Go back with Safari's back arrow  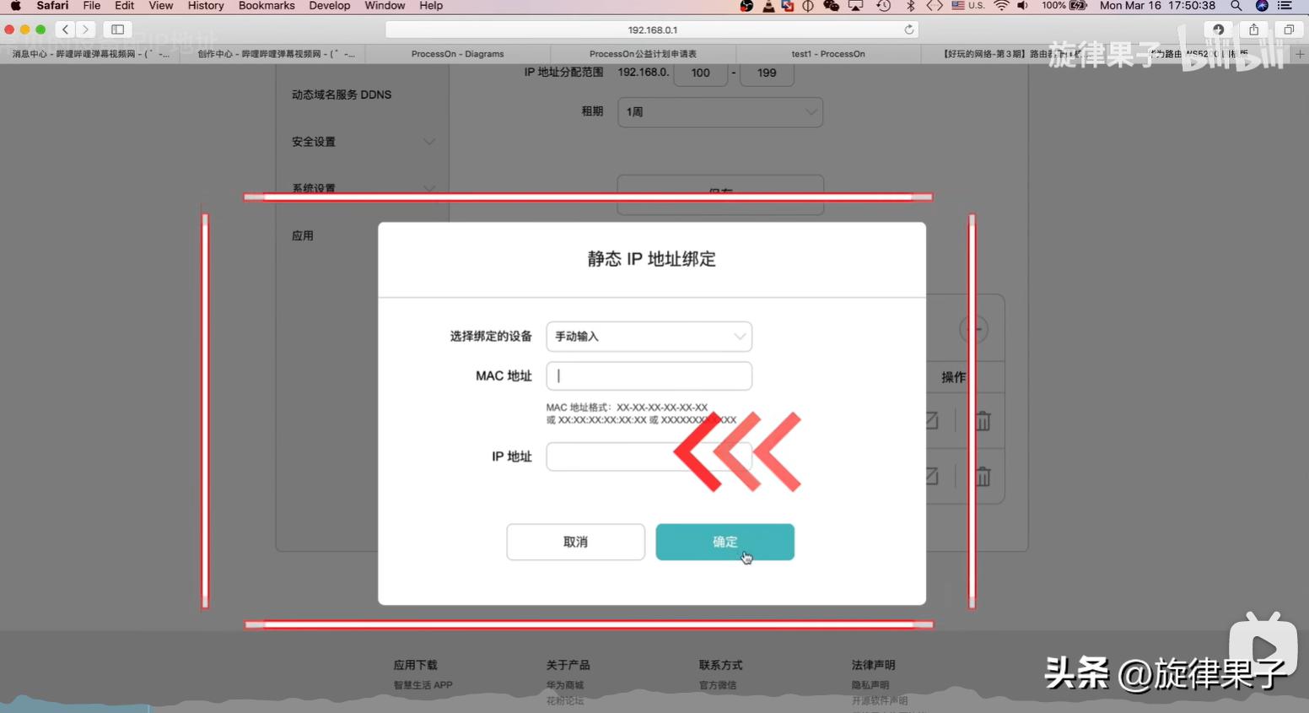[66, 30]
